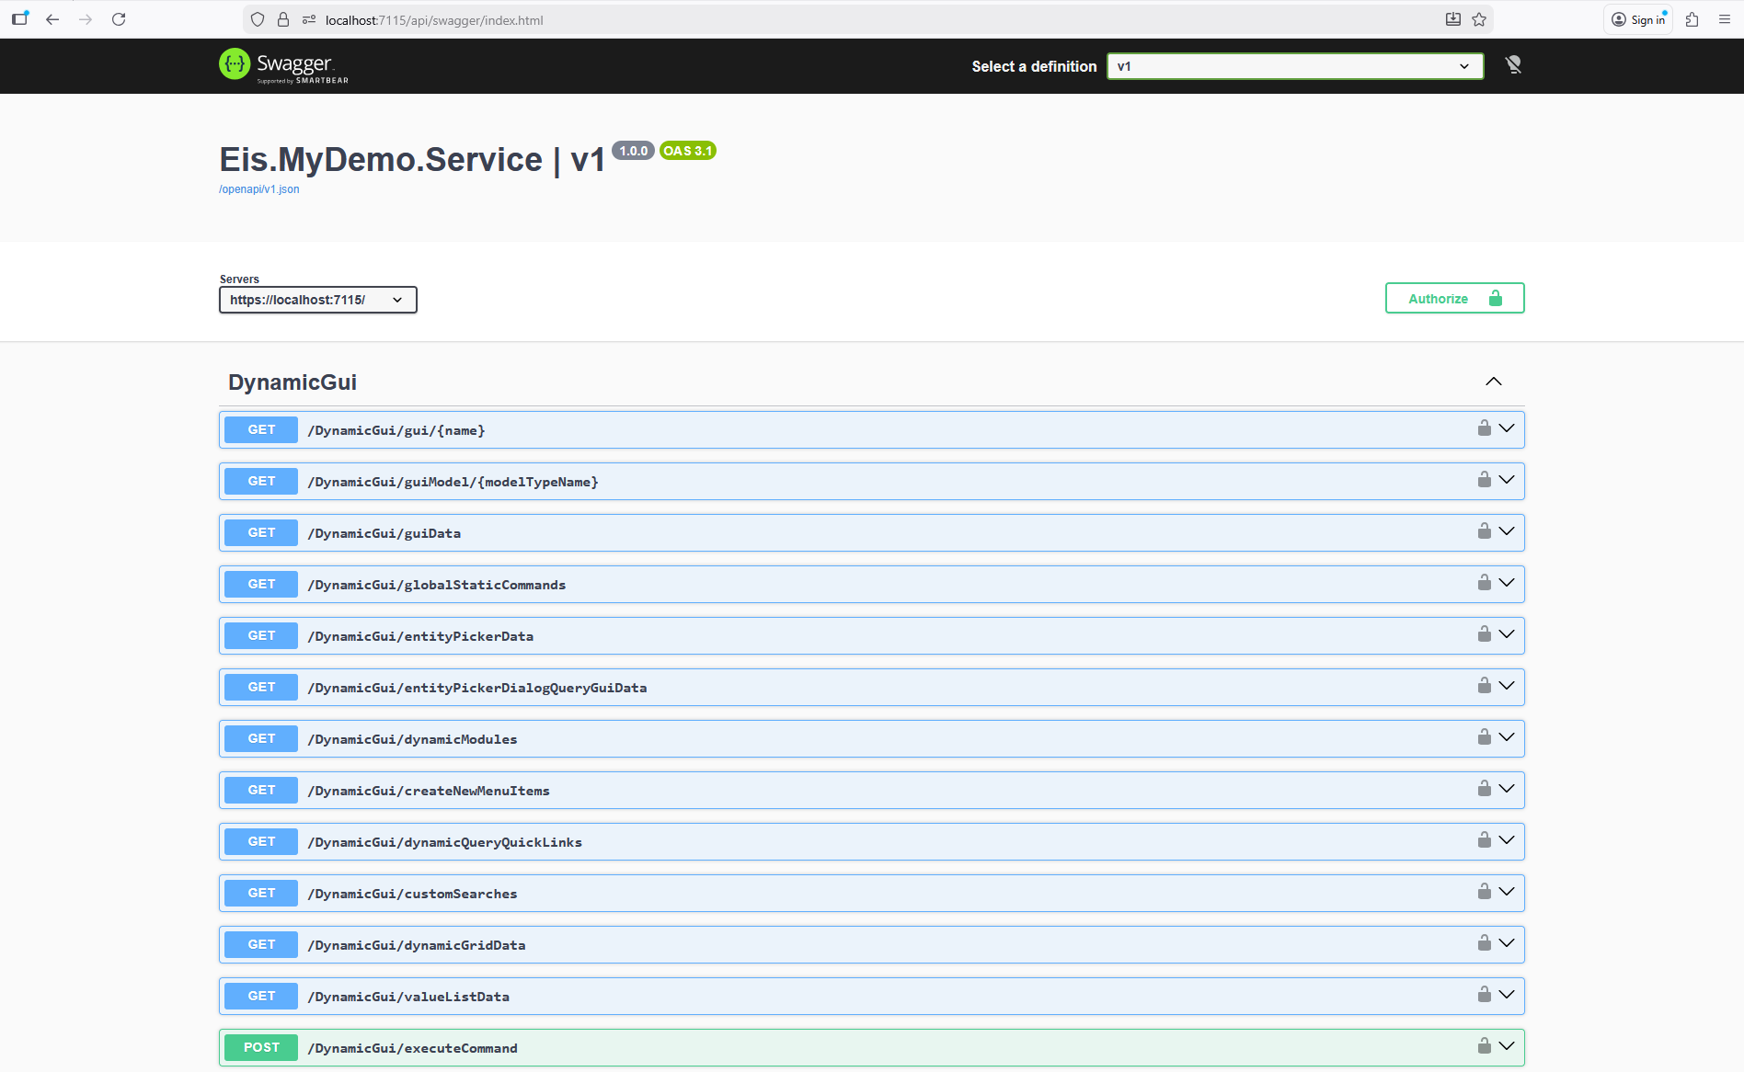Click the POST badge for executeCommand
Screen dimensions: 1744x1072
click(261, 1047)
